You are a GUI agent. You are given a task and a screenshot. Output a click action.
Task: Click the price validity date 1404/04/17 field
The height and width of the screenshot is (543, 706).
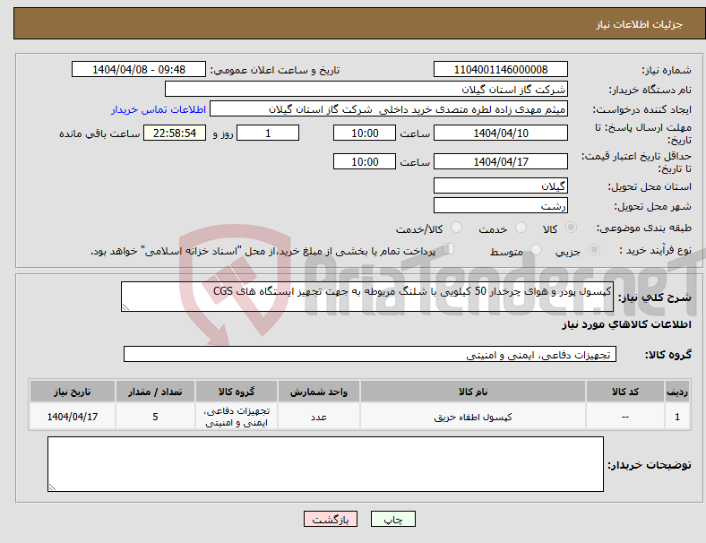click(x=500, y=161)
